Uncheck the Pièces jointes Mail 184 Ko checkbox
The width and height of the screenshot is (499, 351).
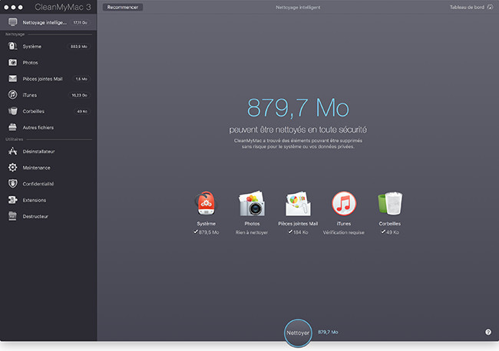click(x=290, y=232)
